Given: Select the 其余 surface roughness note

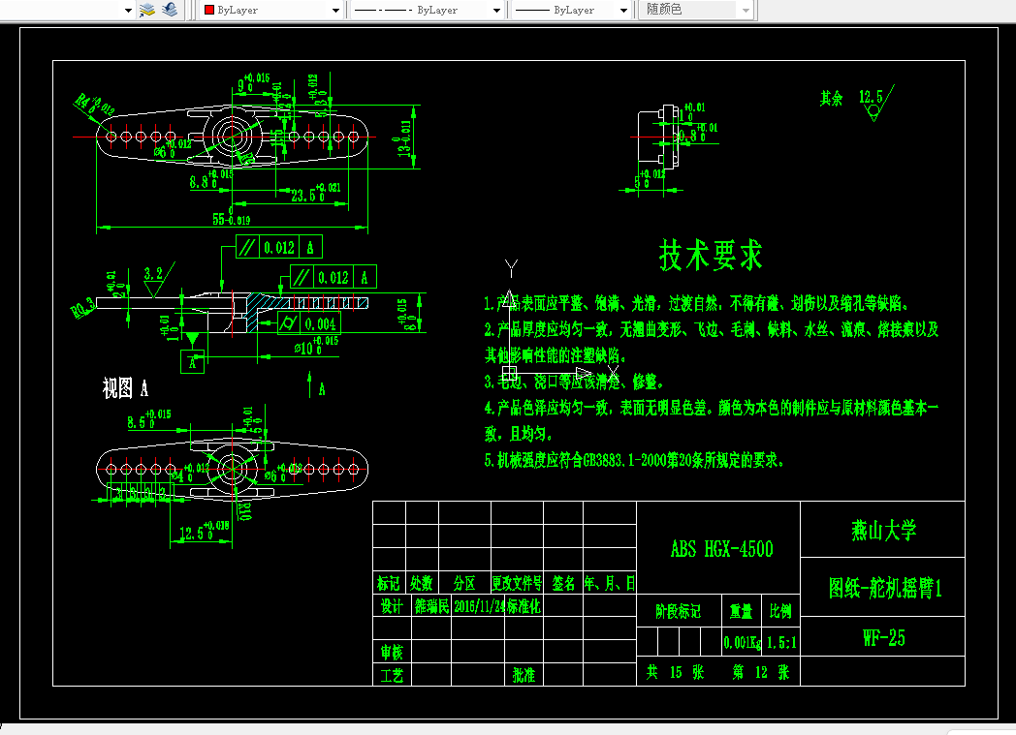Looking at the screenshot, I should click(832, 99).
